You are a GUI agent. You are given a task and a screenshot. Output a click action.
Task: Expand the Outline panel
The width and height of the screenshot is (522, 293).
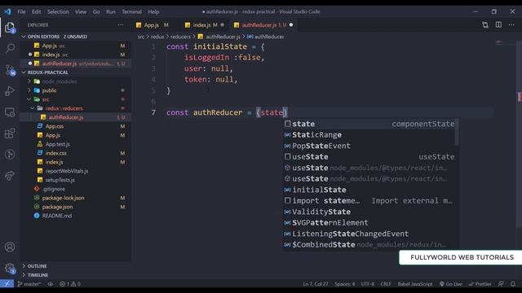tap(76, 266)
